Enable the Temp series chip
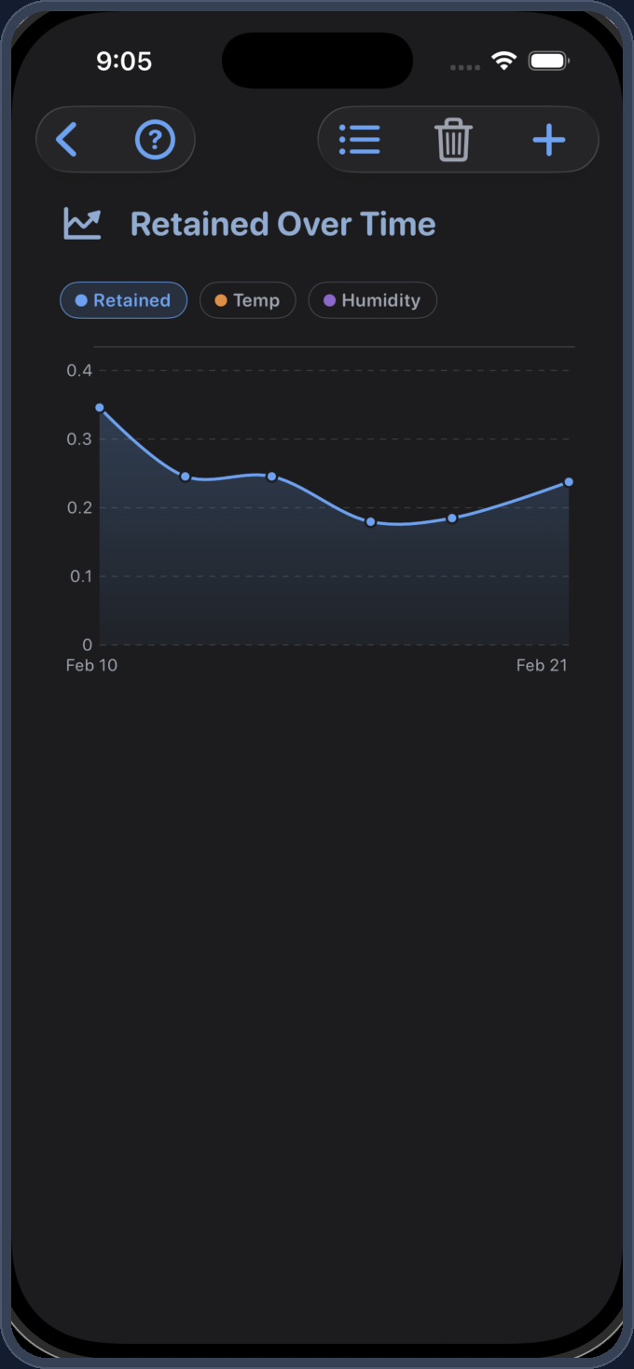Screen dimensions: 634x1369 (x=248, y=300)
